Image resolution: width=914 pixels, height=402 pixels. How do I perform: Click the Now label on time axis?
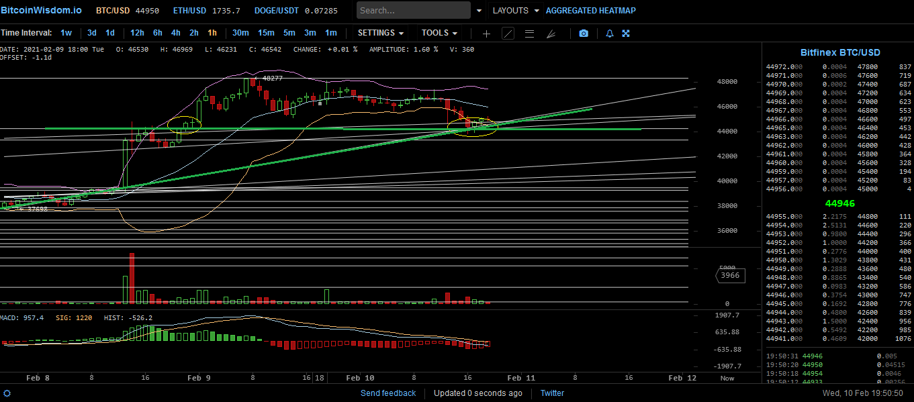coord(727,378)
